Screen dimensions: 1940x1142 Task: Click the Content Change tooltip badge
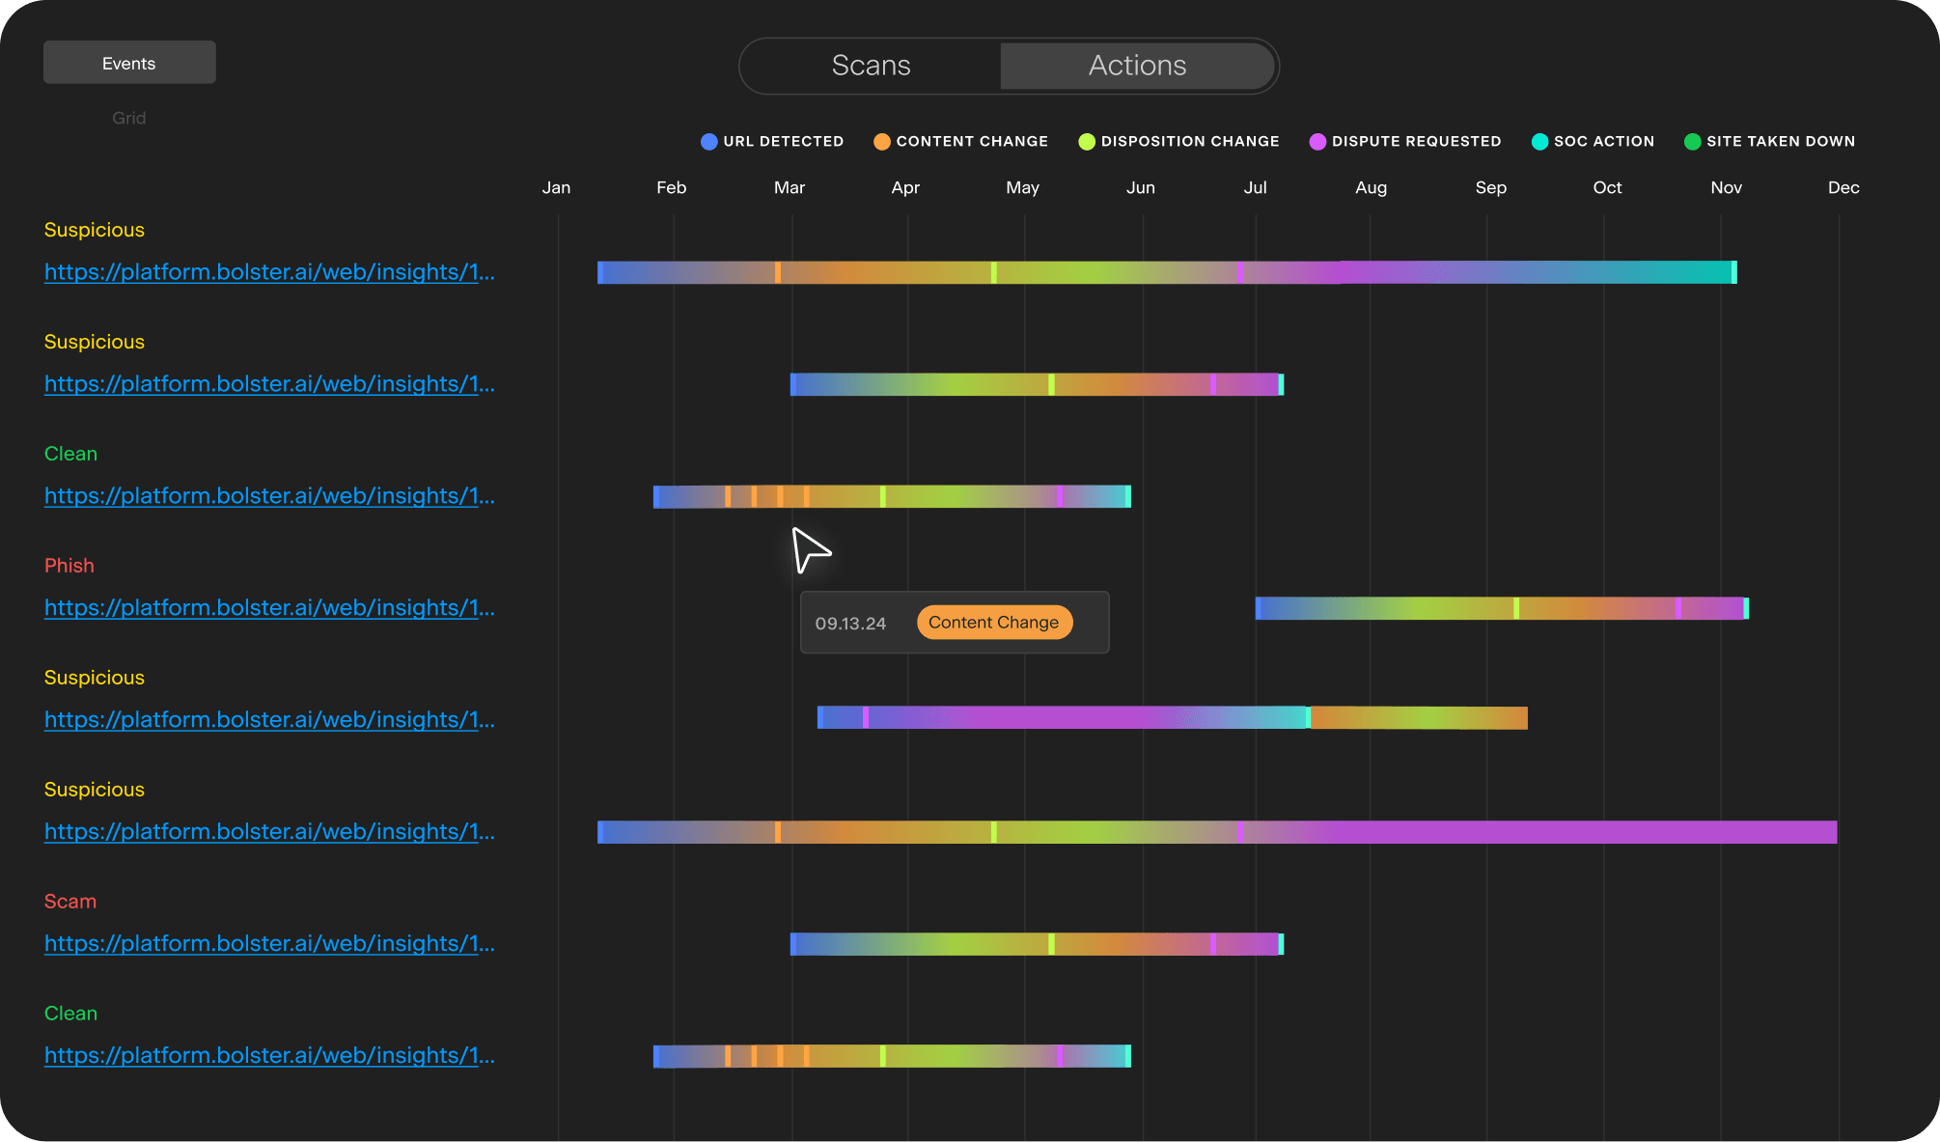point(993,623)
